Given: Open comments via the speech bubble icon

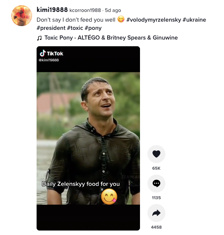Looking at the screenshot, I should [x=156, y=183].
